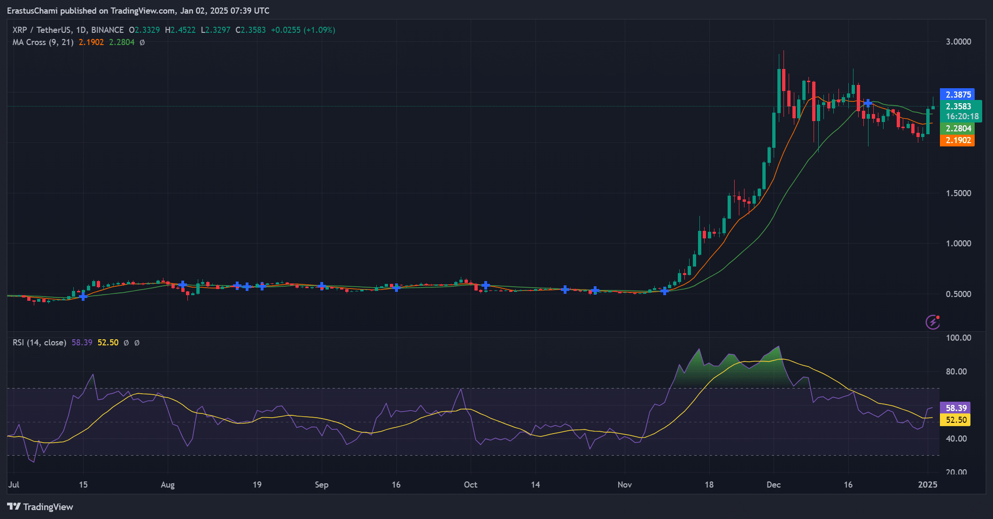Click the 15 date label after Jul
This screenshot has height=519, width=993.
[83, 485]
